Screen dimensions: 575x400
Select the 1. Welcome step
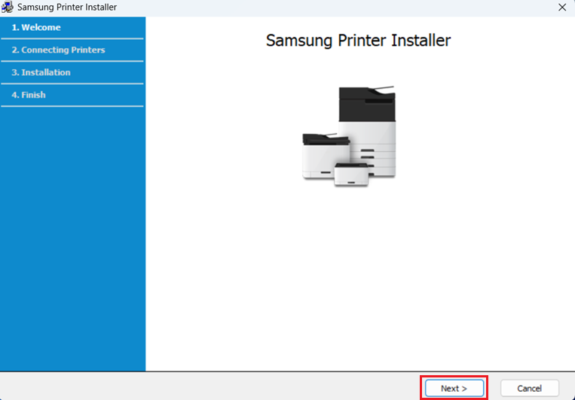[x=36, y=28]
